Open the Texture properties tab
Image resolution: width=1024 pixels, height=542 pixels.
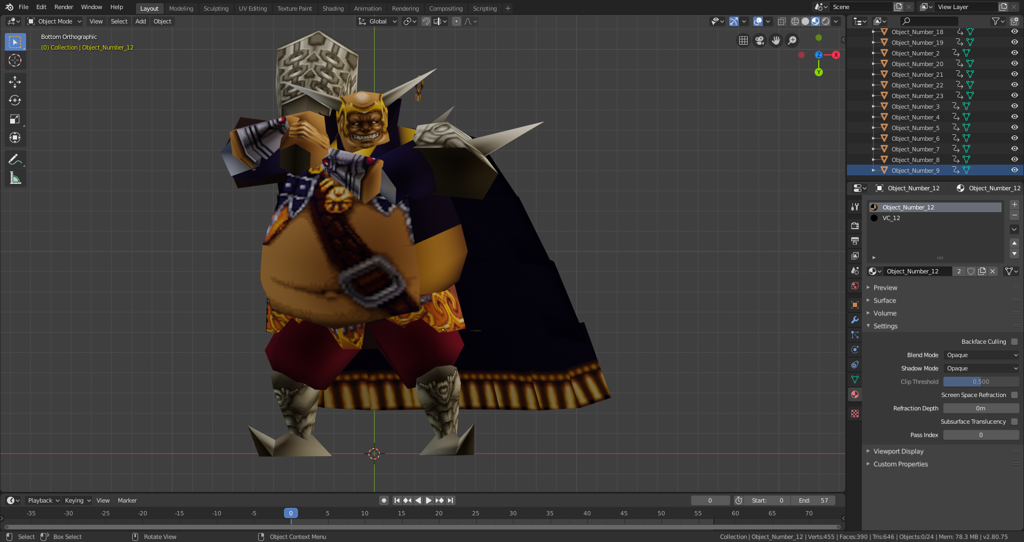coord(855,414)
